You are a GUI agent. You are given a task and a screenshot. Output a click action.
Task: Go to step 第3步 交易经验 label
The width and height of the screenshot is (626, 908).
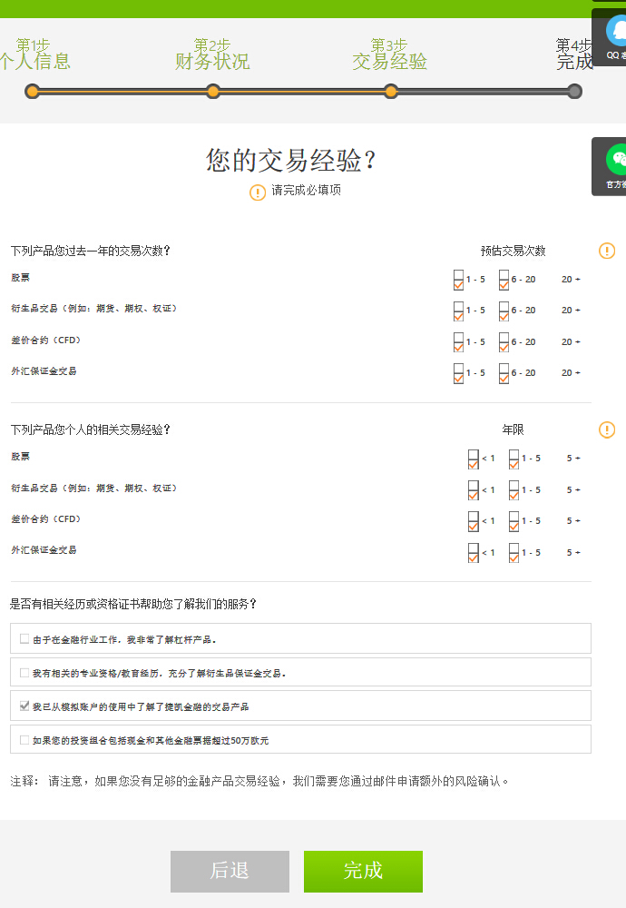click(x=390, y=54)
